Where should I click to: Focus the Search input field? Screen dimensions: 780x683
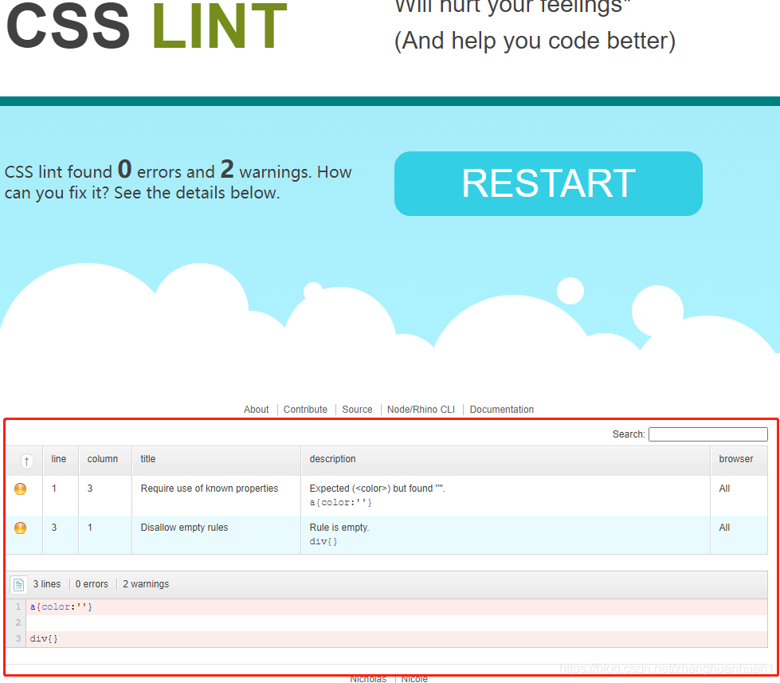coord(707,434)
